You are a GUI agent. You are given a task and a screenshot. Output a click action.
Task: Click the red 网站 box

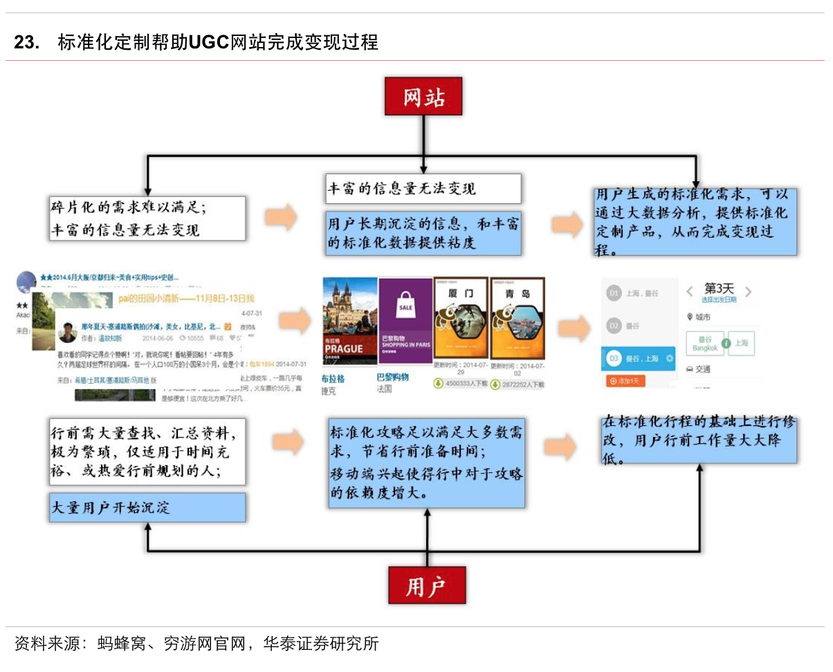[423, 96]
